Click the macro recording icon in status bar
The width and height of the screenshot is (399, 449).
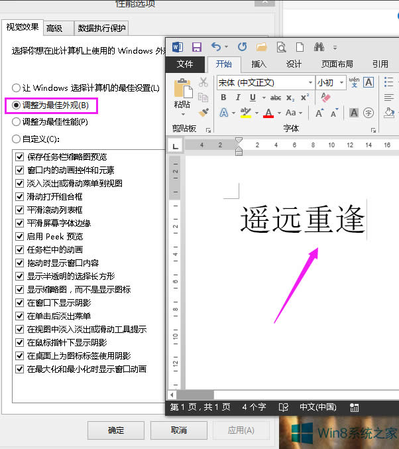tap(354, 407)
